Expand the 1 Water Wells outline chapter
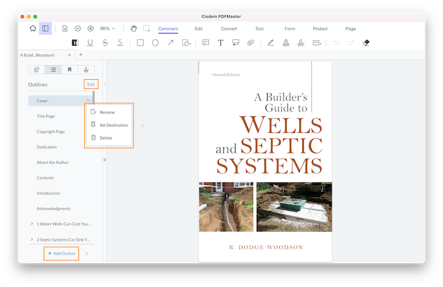The height and width of the screenshot is (287, 443). (32, 224)
